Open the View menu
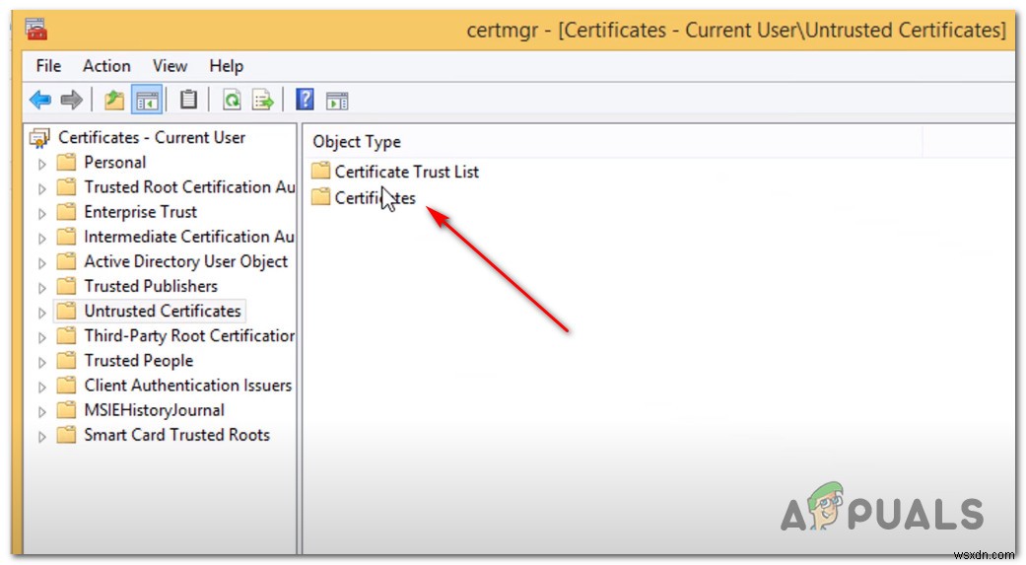 point(171,66)
